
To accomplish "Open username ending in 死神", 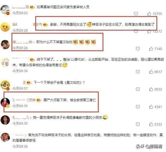I will pos(24,100).
